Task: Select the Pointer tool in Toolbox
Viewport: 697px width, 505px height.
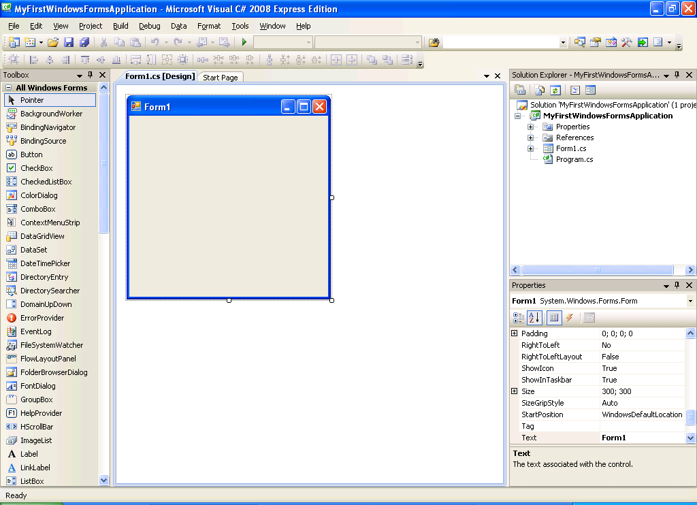Action: coord(50,100)
